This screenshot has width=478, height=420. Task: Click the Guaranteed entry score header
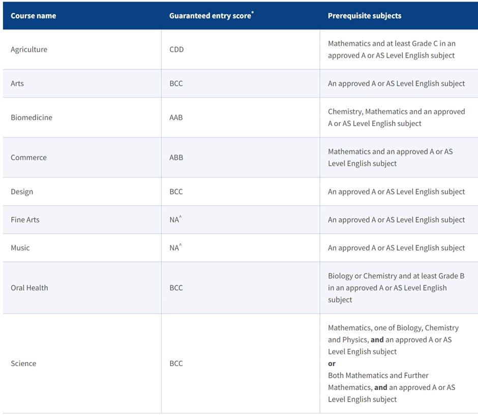point(211,16)
